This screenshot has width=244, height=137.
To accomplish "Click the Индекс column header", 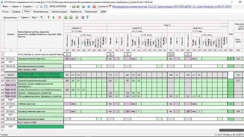I will (x=11, y=34).
